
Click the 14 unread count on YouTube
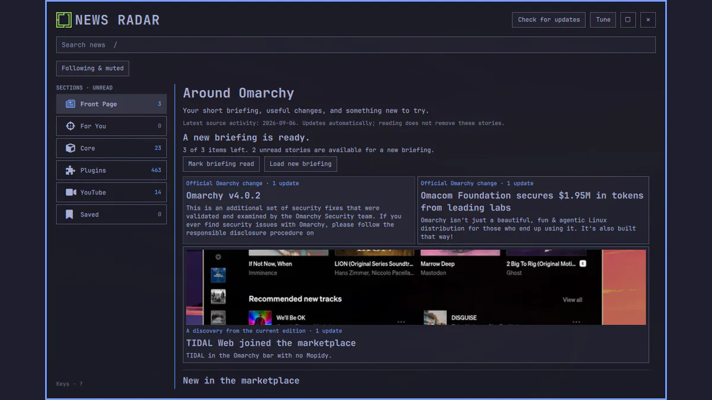(158, 193)
